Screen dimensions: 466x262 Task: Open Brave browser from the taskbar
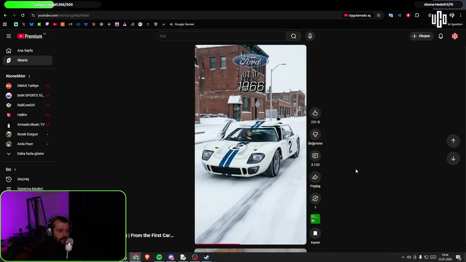tap(147, 257)
